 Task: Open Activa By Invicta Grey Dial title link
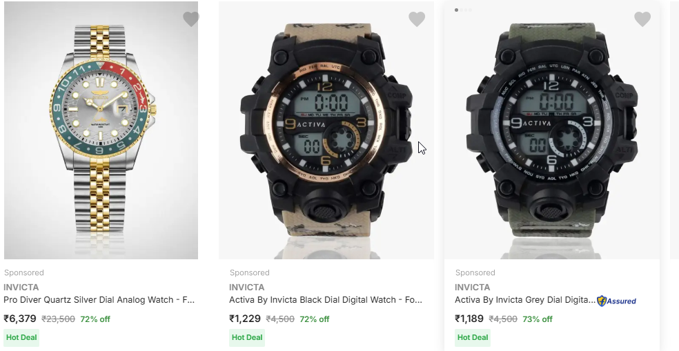point(524,300)
